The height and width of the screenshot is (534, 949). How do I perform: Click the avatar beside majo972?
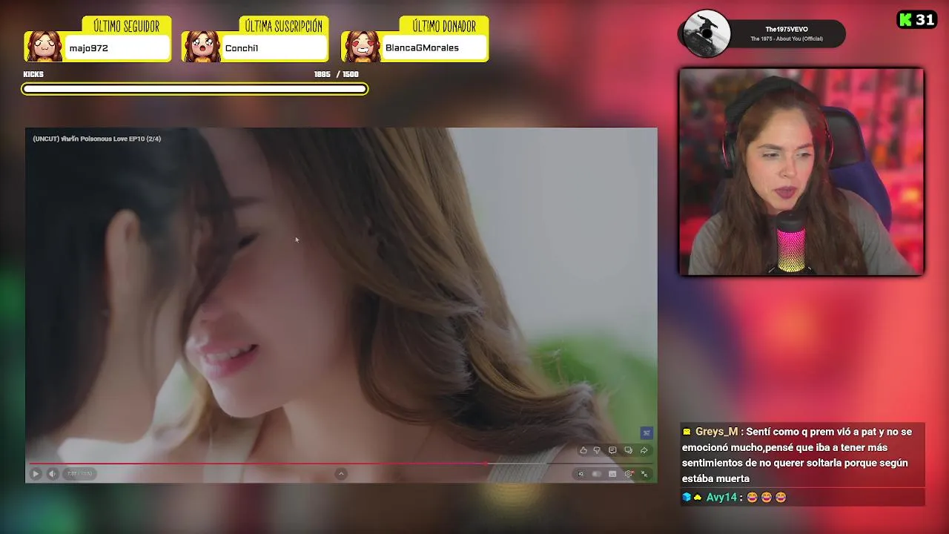click(44, 46)
